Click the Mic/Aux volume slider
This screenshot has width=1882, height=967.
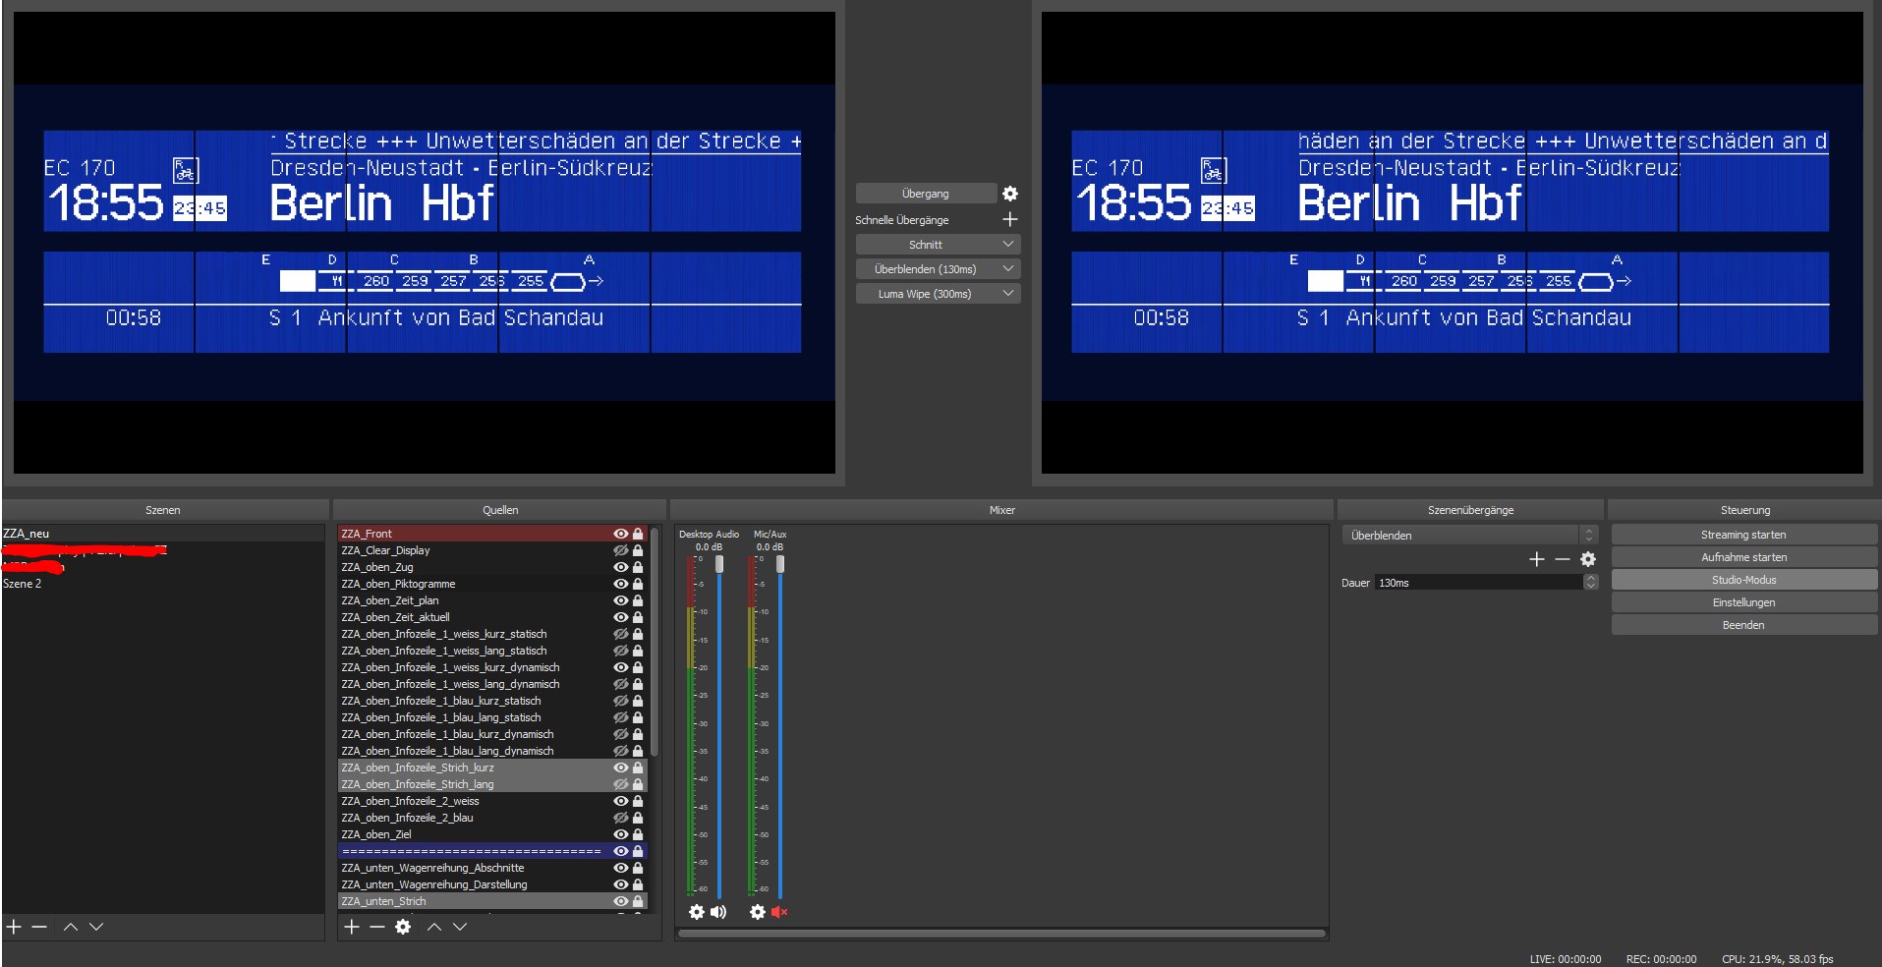(780, 725)
